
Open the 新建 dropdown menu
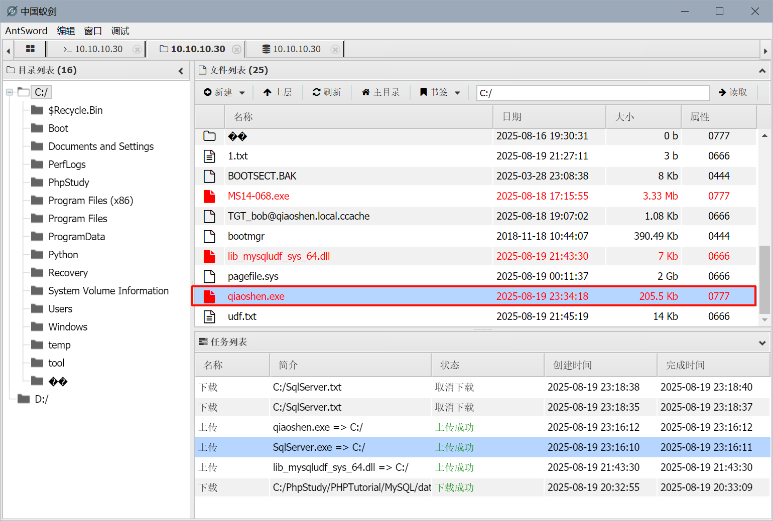(x=224, y=92)
